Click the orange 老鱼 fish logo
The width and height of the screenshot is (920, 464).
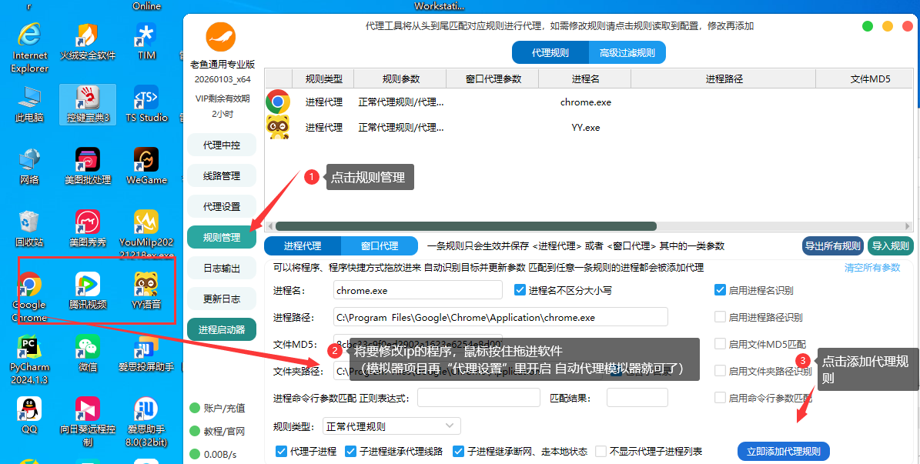tap(221, 36)
